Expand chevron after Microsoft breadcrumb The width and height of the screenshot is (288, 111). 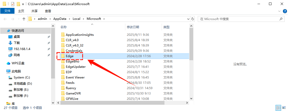104,19
